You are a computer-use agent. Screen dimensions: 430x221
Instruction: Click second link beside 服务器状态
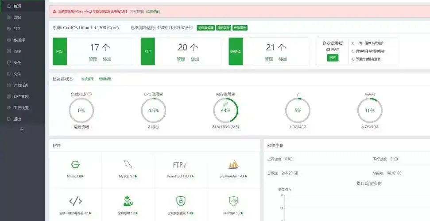(105, 79)
